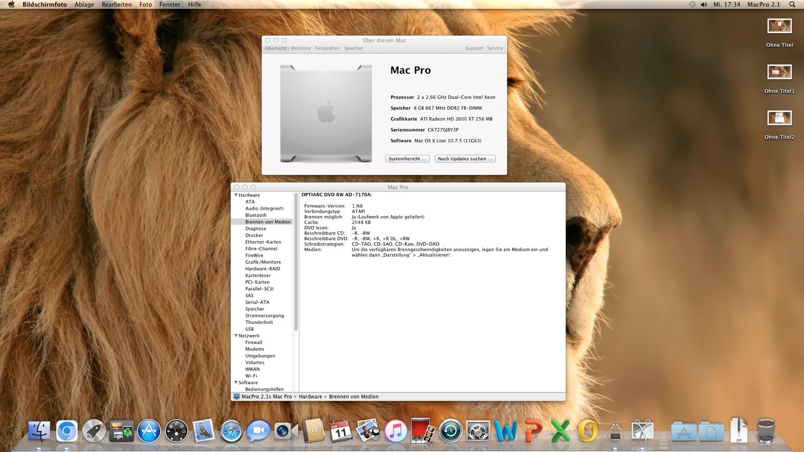This screenshot has width=804, height=452.
Task: Collapse the Netzwerk section triangle
Action: click(x=236, y=335)
